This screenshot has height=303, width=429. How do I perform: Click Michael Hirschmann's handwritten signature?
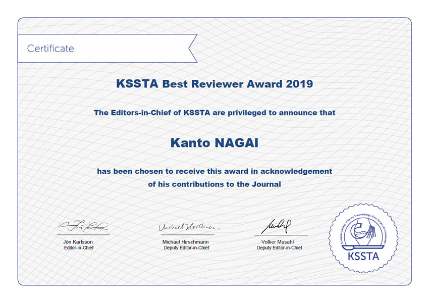(189, 227)
